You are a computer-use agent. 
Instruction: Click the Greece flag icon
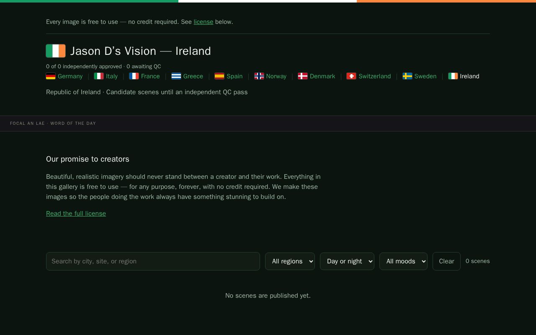point(176,76)
